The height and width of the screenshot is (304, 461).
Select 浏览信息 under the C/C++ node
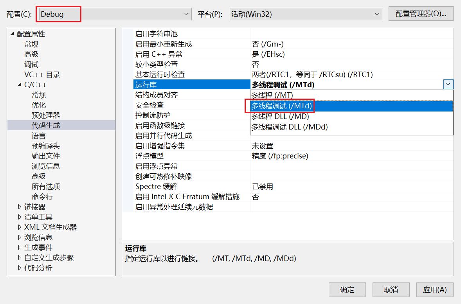(x=46, y=166)
